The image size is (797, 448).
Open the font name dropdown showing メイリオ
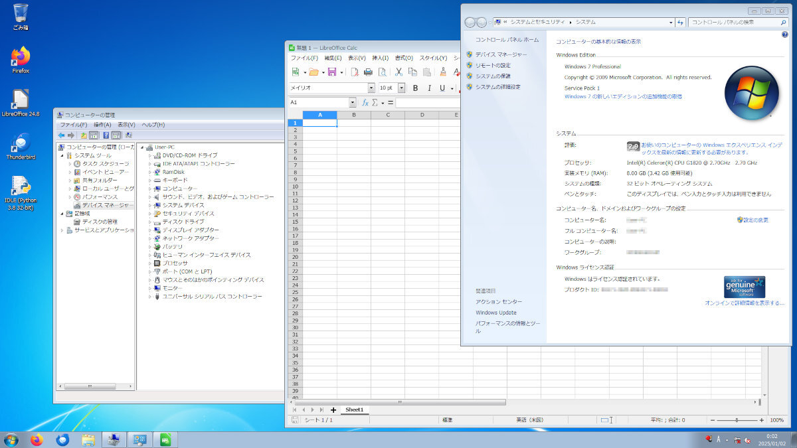click(371, 88)
